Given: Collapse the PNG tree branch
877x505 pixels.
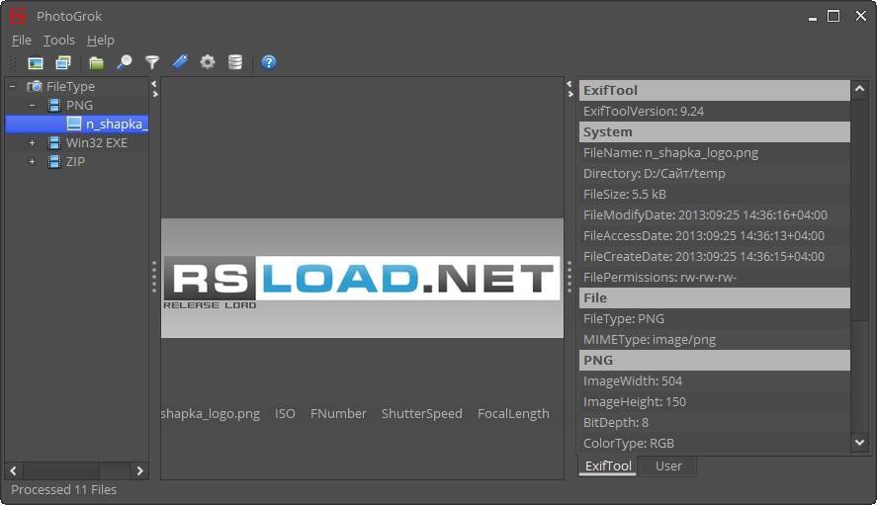Looking at the screenshot, I should tap(32, 106).
